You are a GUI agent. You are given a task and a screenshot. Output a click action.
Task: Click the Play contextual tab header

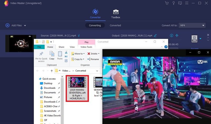[87, 42]
